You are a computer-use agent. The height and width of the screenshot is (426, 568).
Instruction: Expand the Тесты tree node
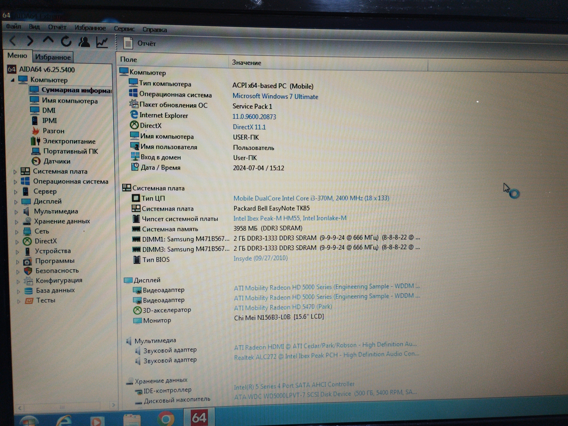[19, 301]
